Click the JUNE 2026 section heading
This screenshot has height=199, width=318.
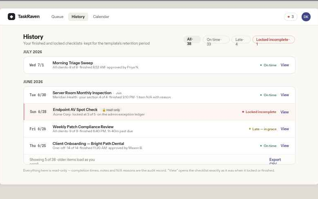click(x=33, y=82)
